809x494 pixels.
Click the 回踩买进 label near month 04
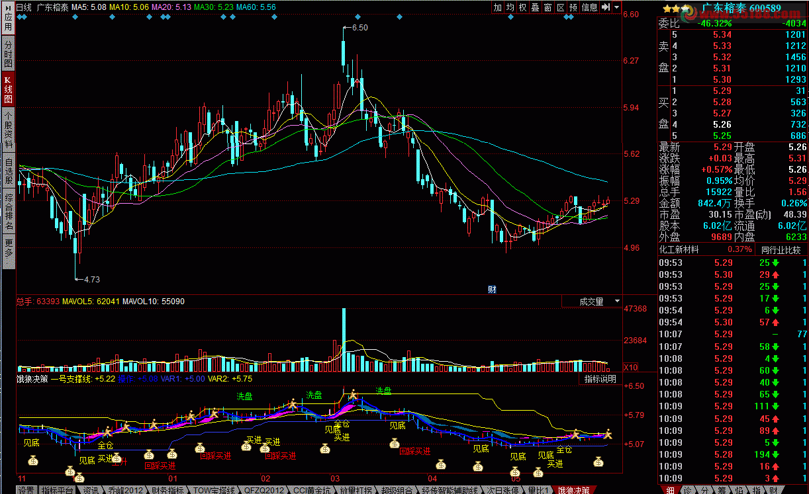click(x=414, y=451)
